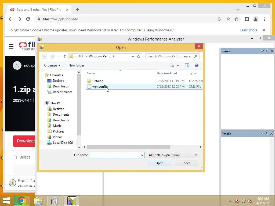Open Chrome profile avatar menu
Screen dimensions: 275x206
pyautogui.click(x=256, y=19)
